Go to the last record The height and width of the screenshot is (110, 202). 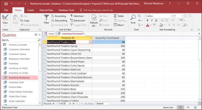[x=74, y=103]
